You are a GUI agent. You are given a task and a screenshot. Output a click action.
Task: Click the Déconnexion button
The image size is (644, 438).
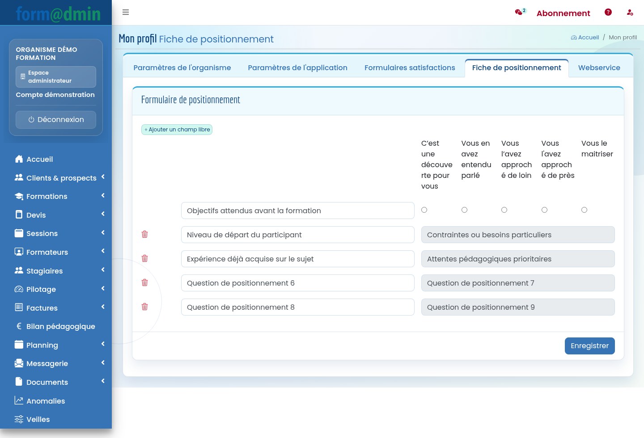(56, 120)
